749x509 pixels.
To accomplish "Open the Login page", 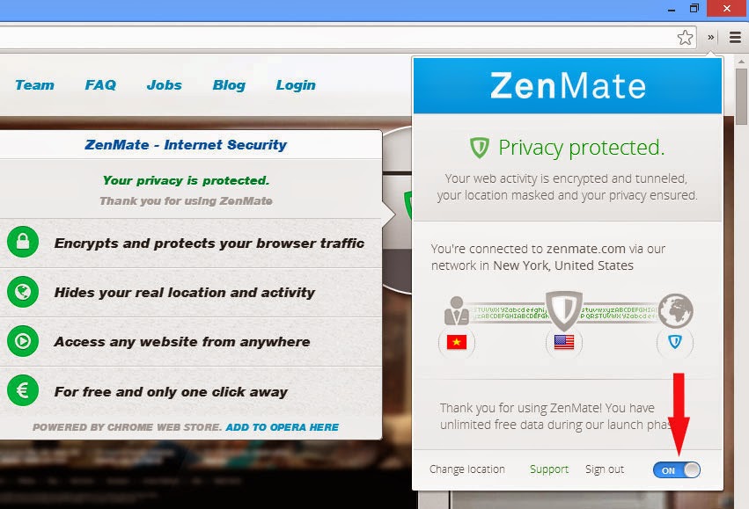I will (296, 85).
